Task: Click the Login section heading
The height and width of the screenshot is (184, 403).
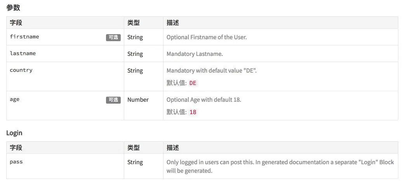Action: coord(14,133)
